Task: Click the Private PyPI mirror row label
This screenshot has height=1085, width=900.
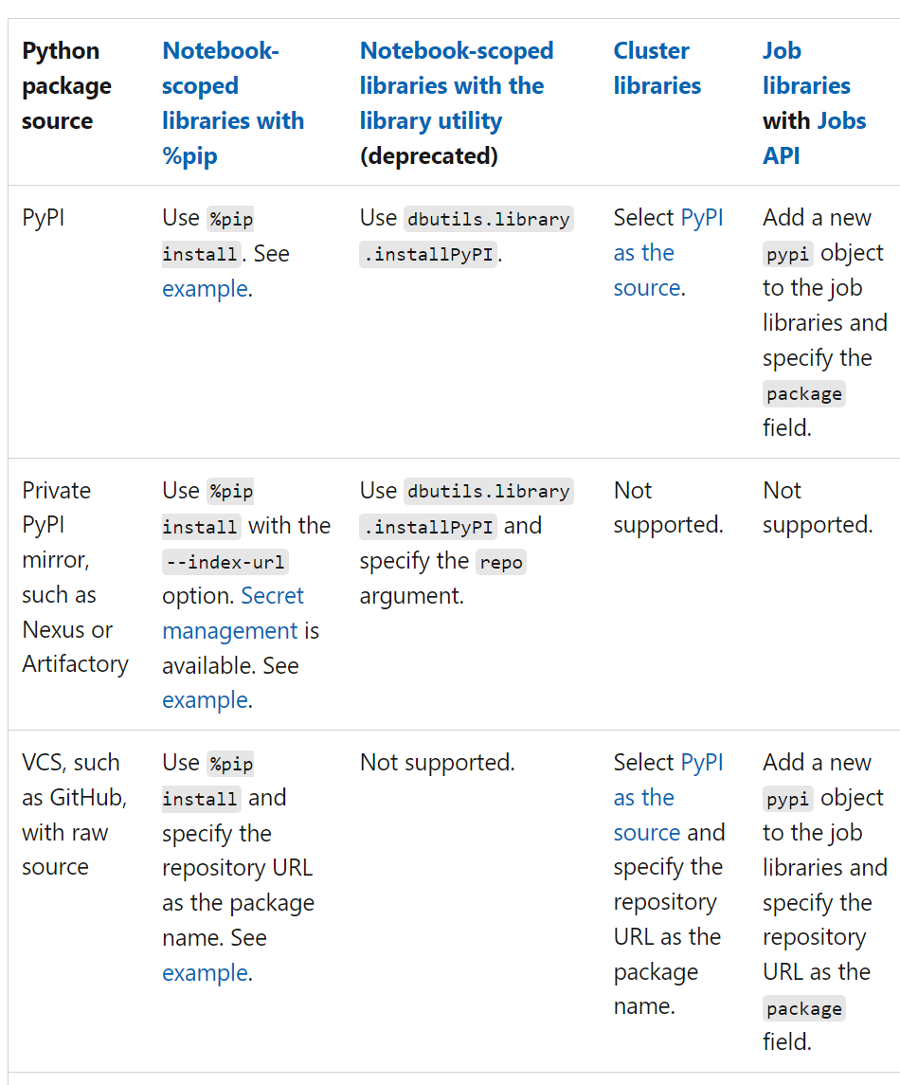Action: (75, 577)
